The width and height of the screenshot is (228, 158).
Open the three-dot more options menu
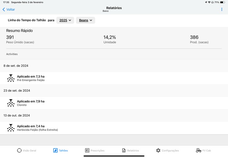[222, 10]
